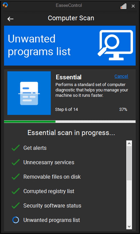Image resolution: width=140 pixels, height=234 pixels.
Task: Click the scrollbar down arrow
Action: pyautogui.click(x=129, y=227)
